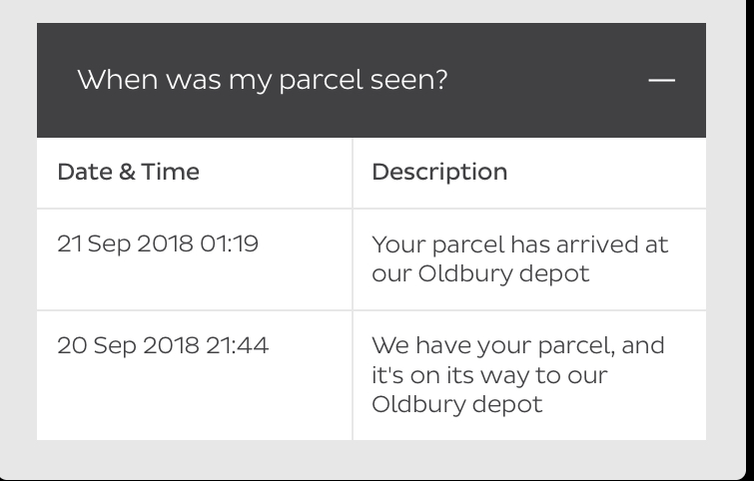Image resolution: width=754 pixels, height=481 pixels.
Task: Click the '21 Sep 2018 01:19' date cell
Action: pyautogui.click(x=158, y=244)
